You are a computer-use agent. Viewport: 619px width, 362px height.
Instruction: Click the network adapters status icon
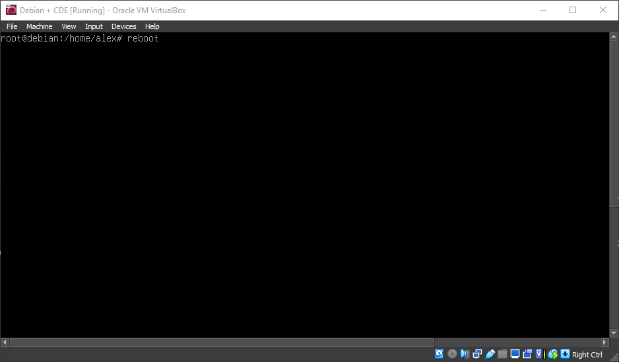coord(477,354)
